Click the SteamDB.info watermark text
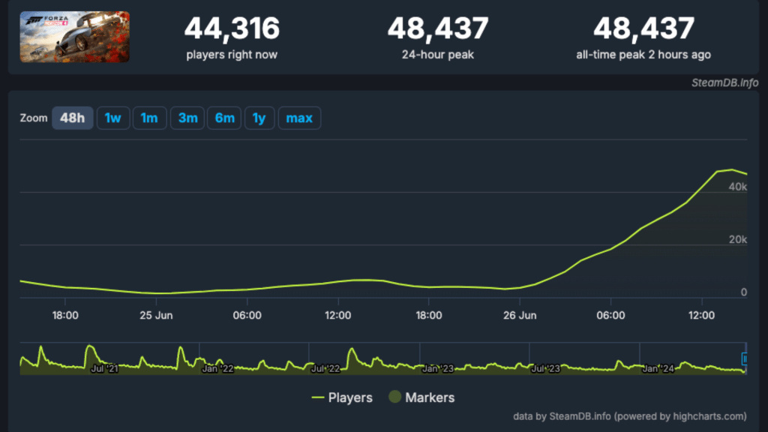The height and width of the screenshot is (432, 768). tap(724, 82)
